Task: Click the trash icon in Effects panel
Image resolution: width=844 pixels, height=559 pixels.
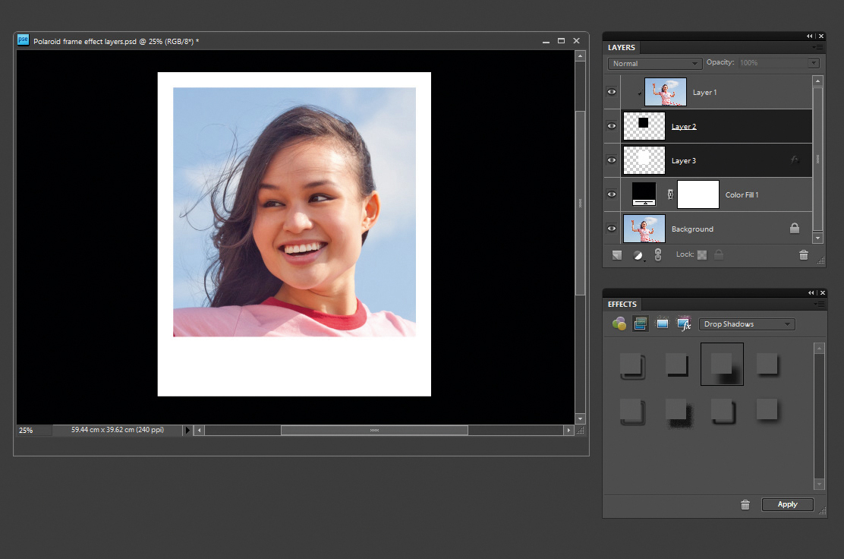Action: 745,504
